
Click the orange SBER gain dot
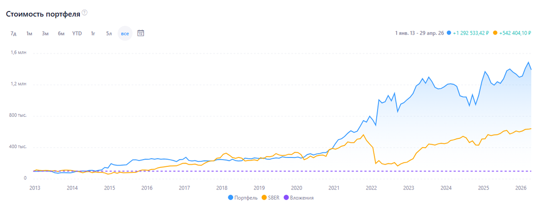pyautogui.click(x=495, y=33)
